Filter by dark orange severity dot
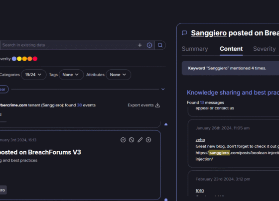Image resolution: width=279 pixels, height=201 pixels. [30, 59]
